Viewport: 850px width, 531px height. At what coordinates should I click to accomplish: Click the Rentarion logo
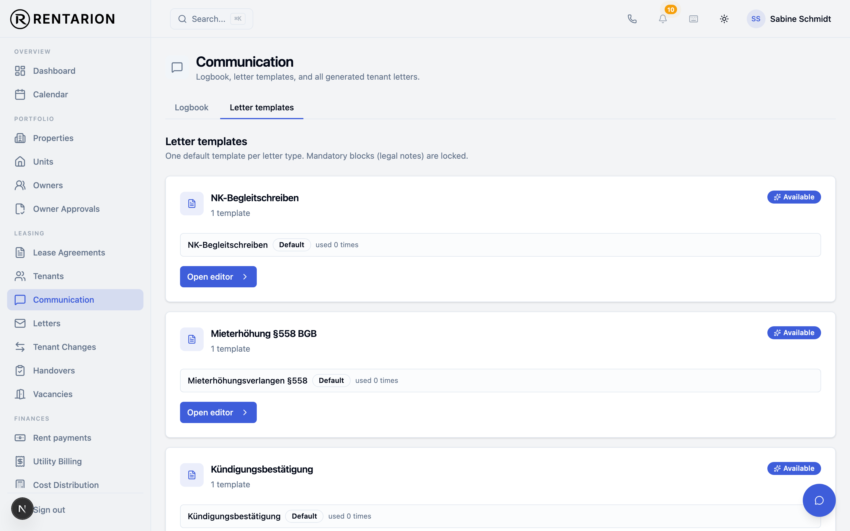click(x=63, y=19)
